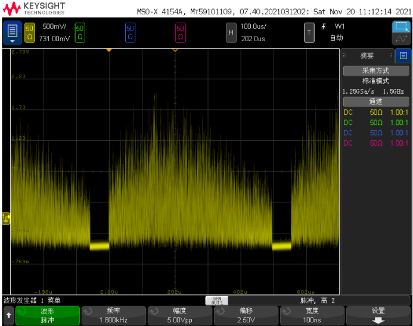Toggle yellow channel 1 indicator
The height and width of the screenshot is (326, 413).
tap(30, 33)
